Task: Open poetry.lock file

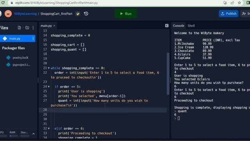Action: 20,58
